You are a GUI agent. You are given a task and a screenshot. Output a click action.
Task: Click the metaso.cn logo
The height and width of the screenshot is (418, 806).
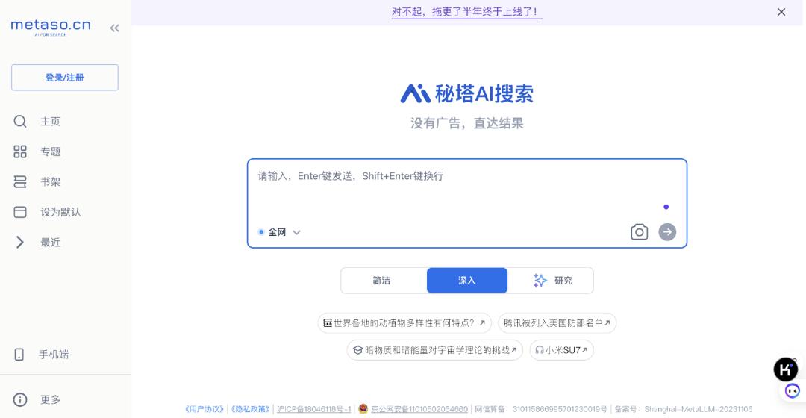point(51,27)
